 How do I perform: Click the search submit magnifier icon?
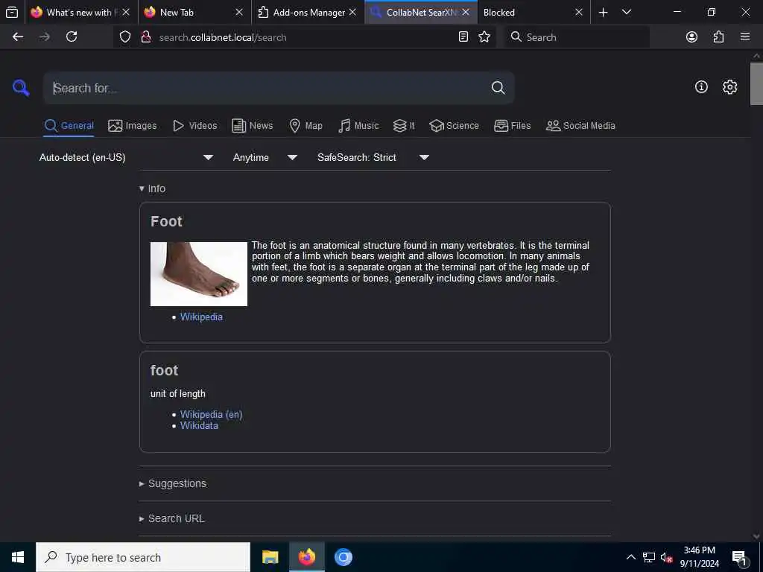point(498,88)
